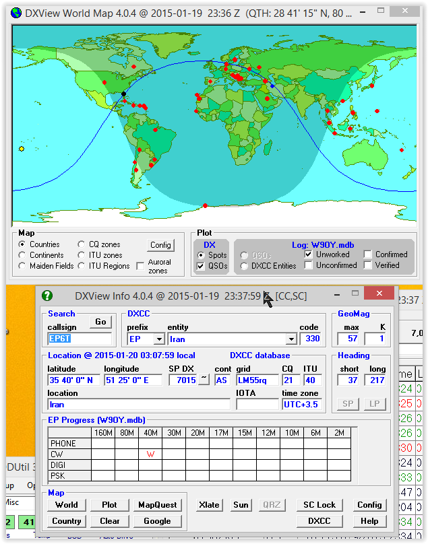Click the SC Lock button
Image resolution: width=428 pixels, height=544 pixels.
pyautogui.click(x=319, y=505)
